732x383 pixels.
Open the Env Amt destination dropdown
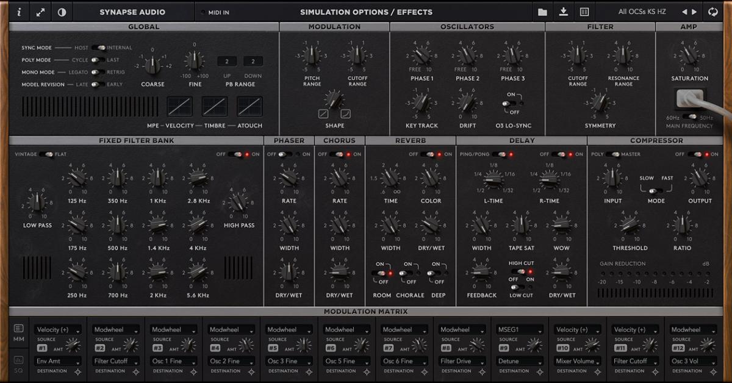58,360
